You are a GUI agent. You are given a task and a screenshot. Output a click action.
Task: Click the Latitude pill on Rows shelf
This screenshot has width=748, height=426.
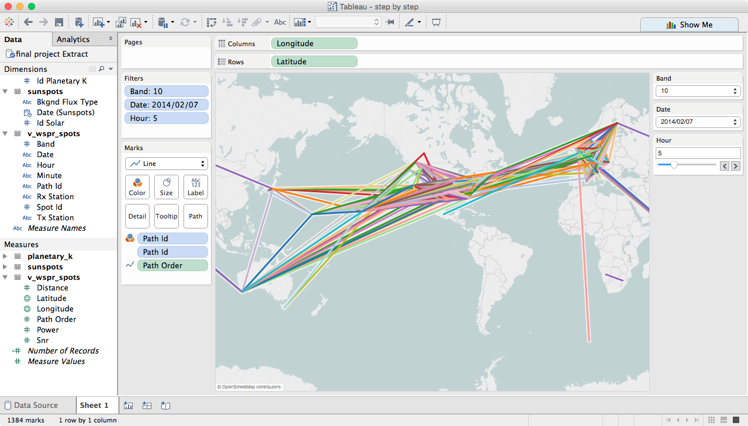point(314,61)
